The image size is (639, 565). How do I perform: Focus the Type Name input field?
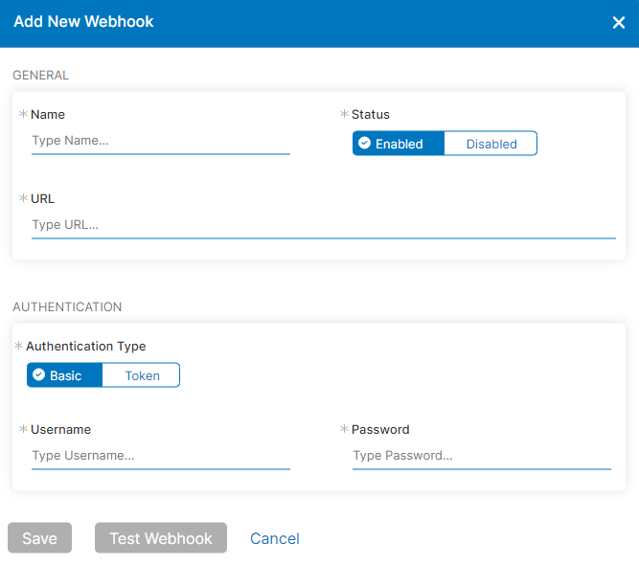[x=160, y=141]
